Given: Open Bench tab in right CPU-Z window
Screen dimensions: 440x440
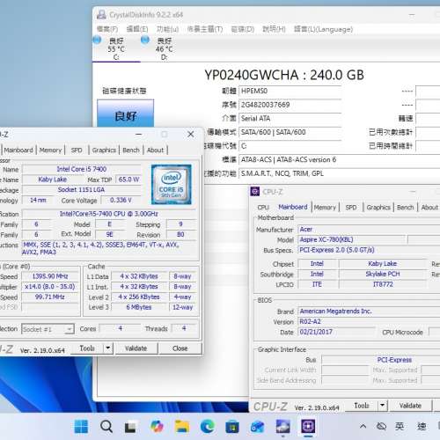Looking at the screenshot, I should pyautogui.click(x=405, y=207).
